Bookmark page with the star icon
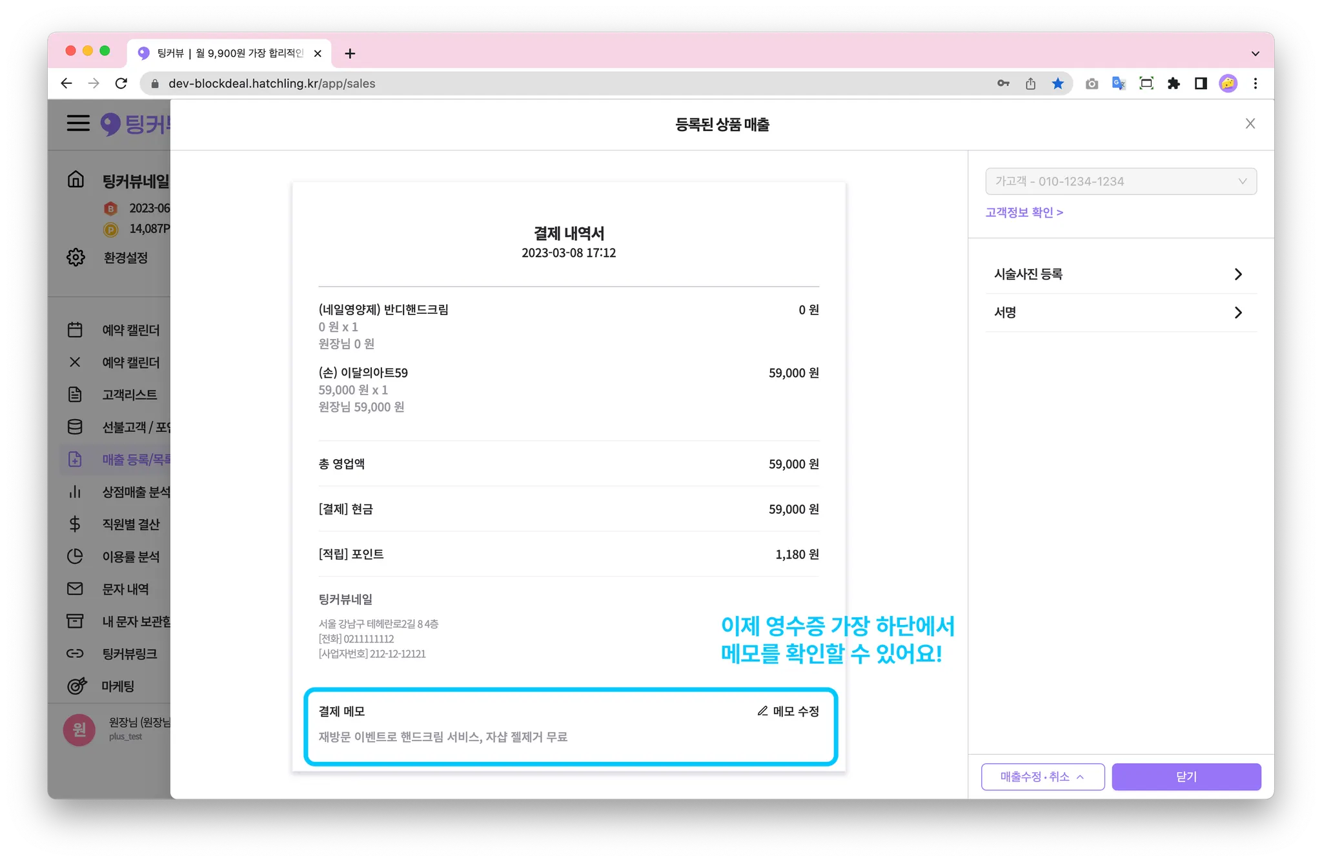 click(x=1057, y=83)
